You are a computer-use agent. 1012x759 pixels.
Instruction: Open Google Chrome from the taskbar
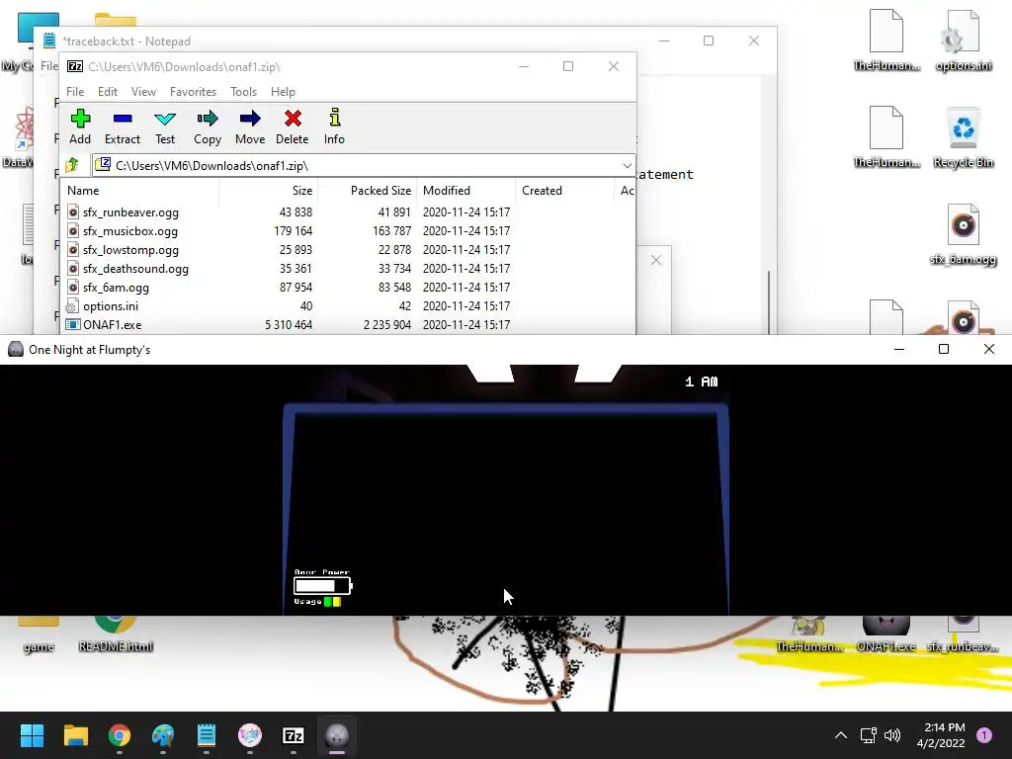120,735
